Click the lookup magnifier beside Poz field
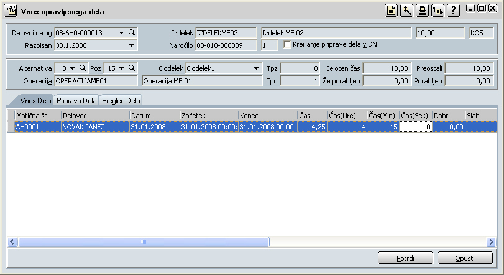504x275 pixels. click(131, 68)
